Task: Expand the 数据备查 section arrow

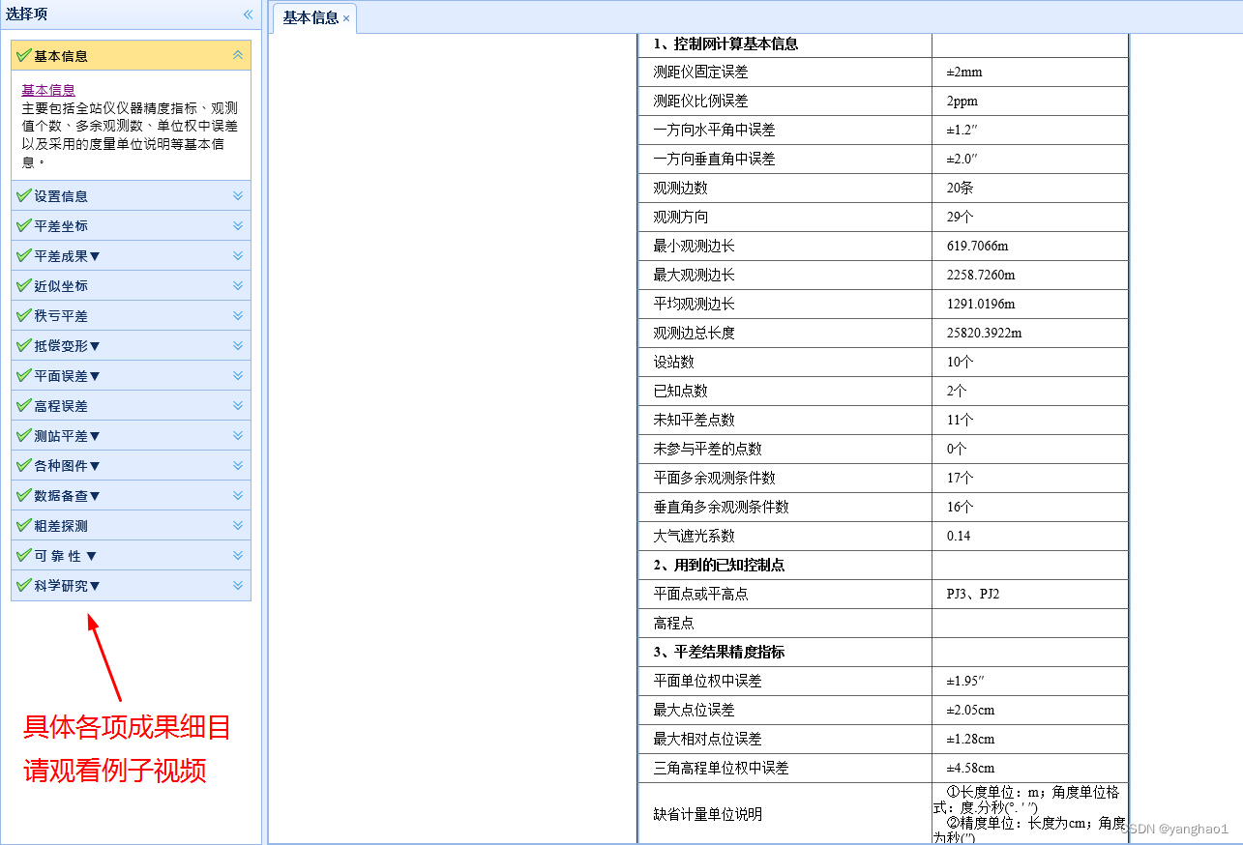Action: pos(238,495)
